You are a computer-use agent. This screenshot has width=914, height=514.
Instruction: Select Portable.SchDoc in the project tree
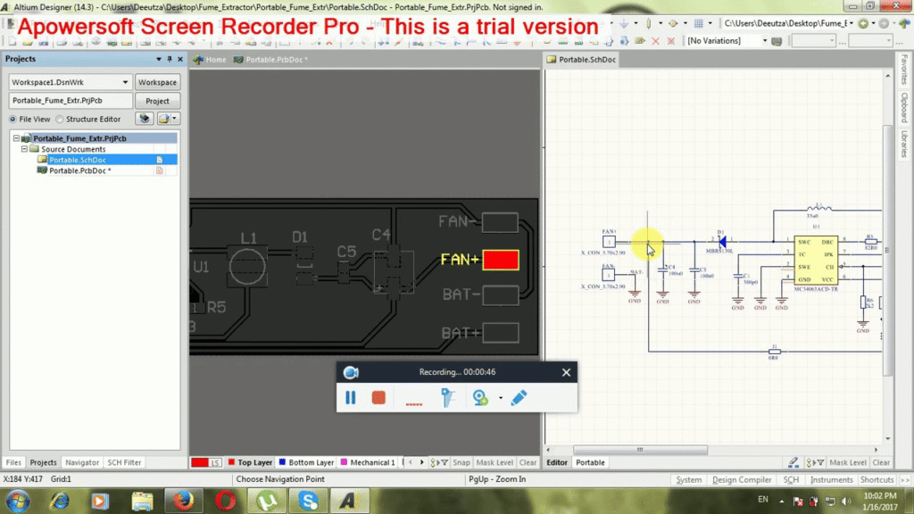click(77, 160)
